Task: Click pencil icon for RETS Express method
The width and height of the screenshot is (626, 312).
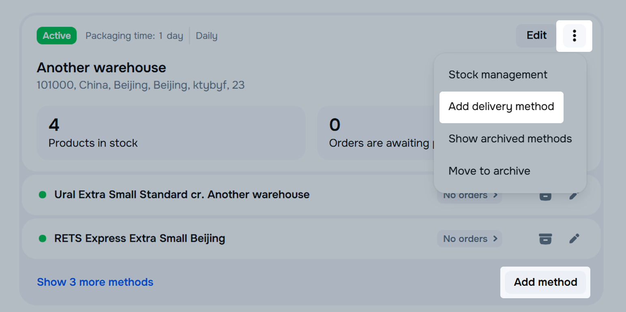Action: click(574, 239)
